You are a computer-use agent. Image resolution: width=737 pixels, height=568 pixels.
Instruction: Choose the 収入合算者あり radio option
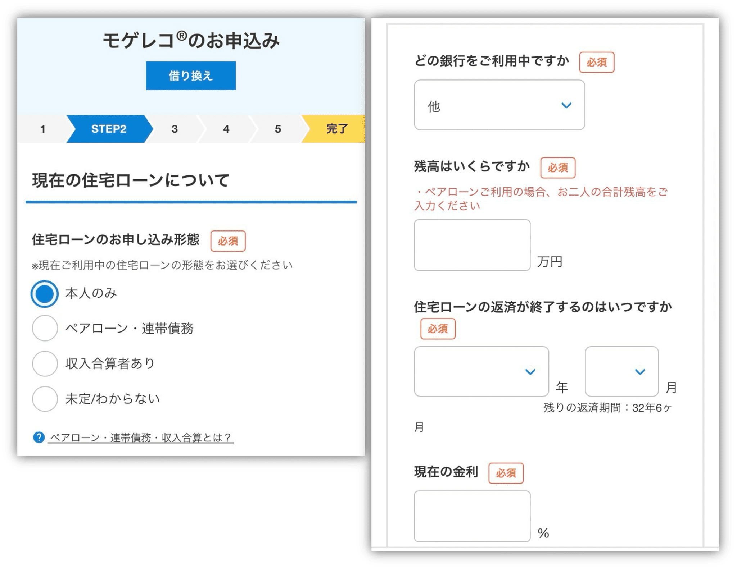(45, 363)
